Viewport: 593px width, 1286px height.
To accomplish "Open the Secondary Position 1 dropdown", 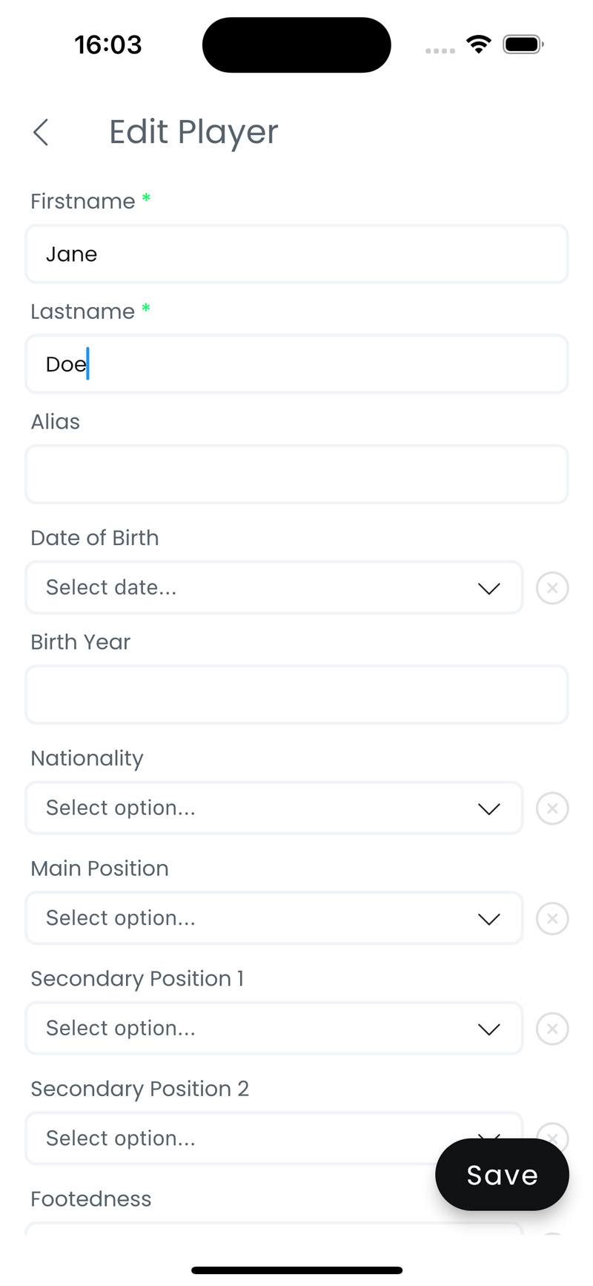I will [x=274, y=1029].
